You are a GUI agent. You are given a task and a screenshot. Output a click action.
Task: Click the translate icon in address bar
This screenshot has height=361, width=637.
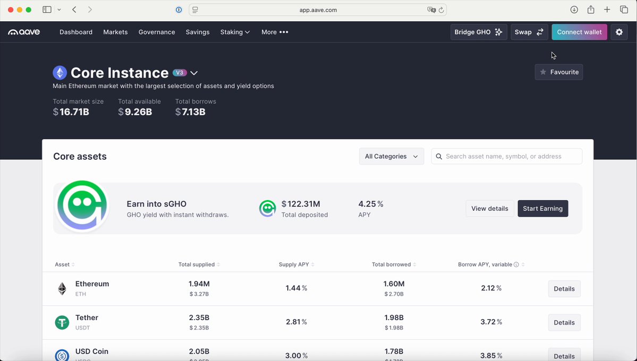coord(431,10)
